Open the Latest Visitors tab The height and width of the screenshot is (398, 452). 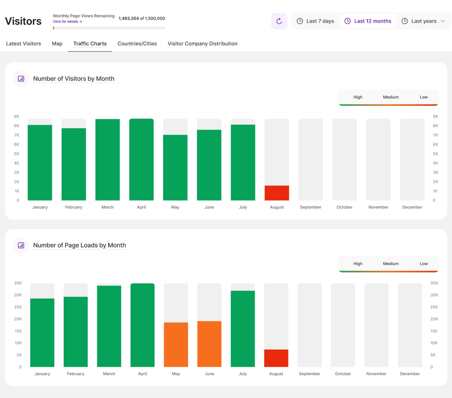[x=23, y=44]
